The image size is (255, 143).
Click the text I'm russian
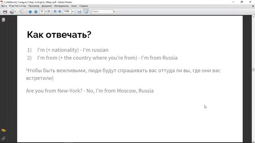tap(96, 50)
